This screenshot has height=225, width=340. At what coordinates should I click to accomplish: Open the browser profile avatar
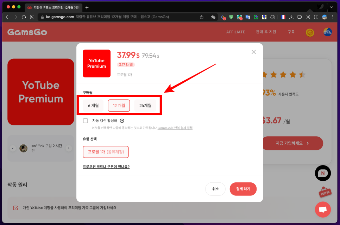click(325, 17)
